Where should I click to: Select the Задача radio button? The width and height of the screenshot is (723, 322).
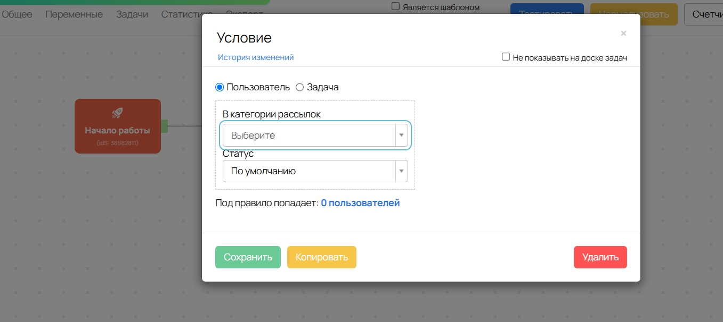299,87
